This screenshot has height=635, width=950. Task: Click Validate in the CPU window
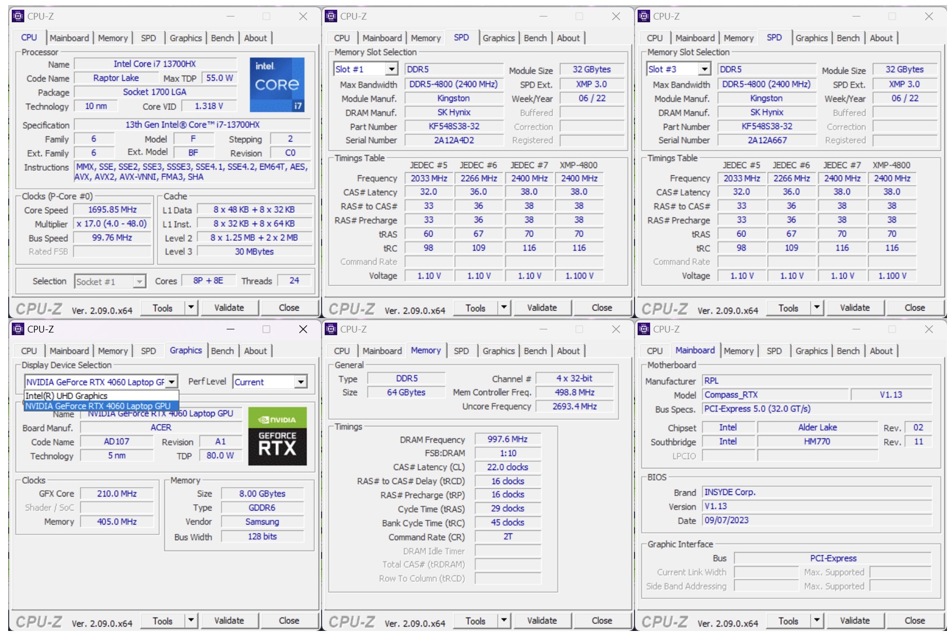[x=229, y=308]
